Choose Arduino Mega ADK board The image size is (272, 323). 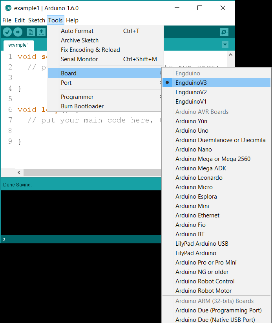coord(216,168)
